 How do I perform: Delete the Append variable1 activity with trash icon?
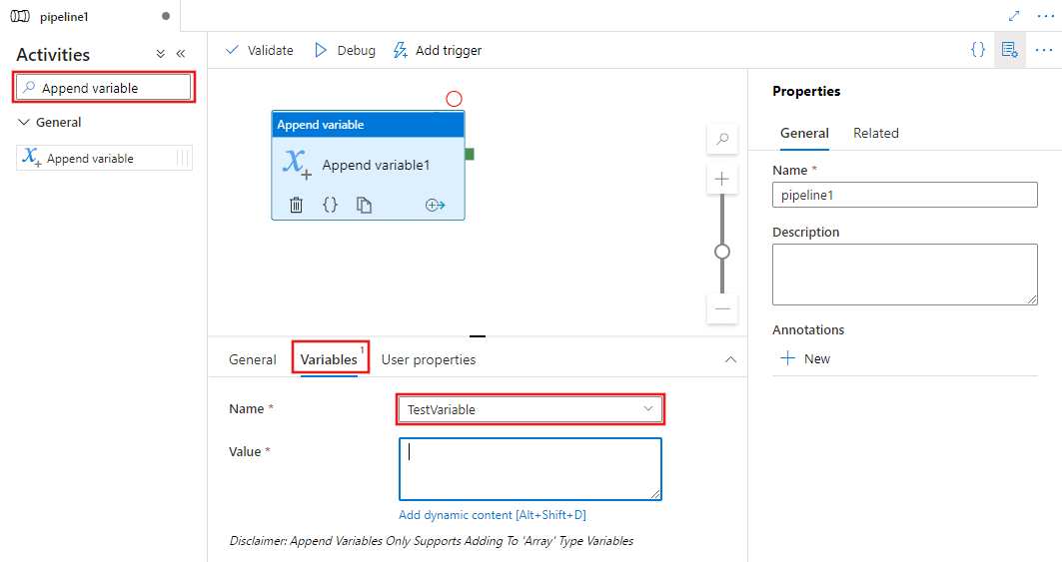coord(296,205)
